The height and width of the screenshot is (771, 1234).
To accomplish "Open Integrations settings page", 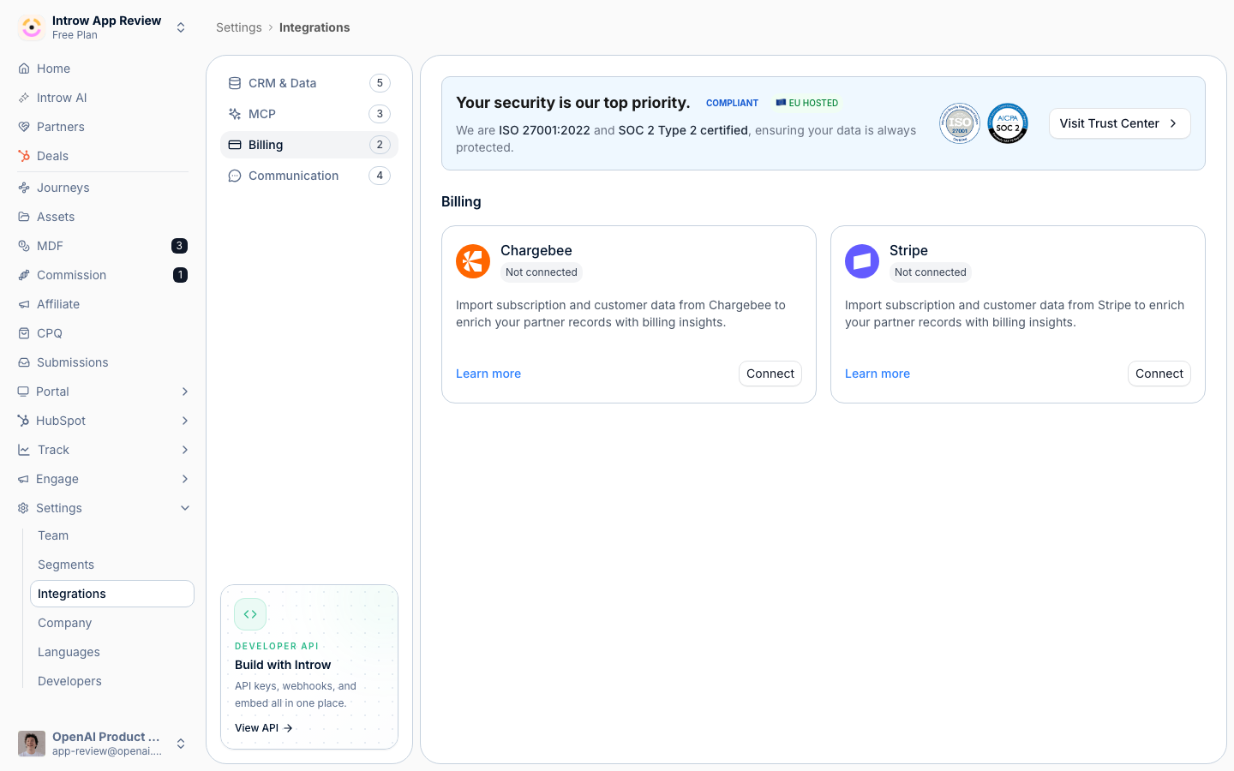I will pyautogui.click(x=112, y=594).
